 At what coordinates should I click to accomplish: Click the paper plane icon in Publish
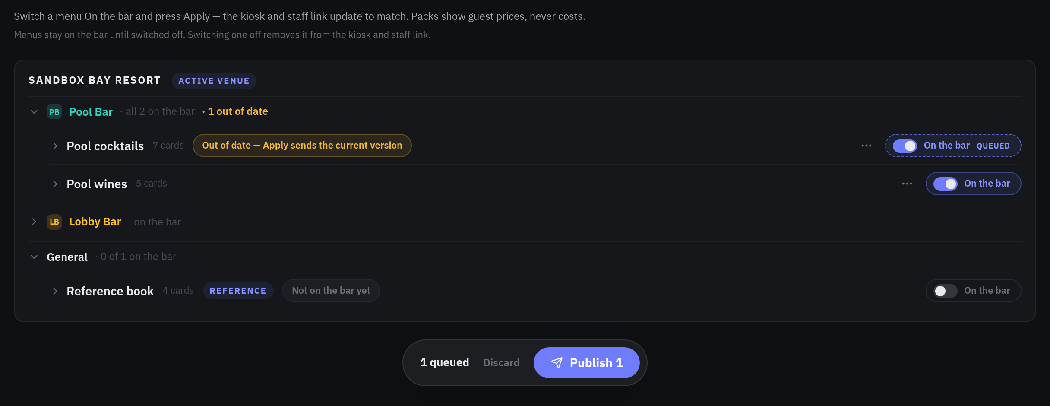pyautogui.click(x=557, y=363)
